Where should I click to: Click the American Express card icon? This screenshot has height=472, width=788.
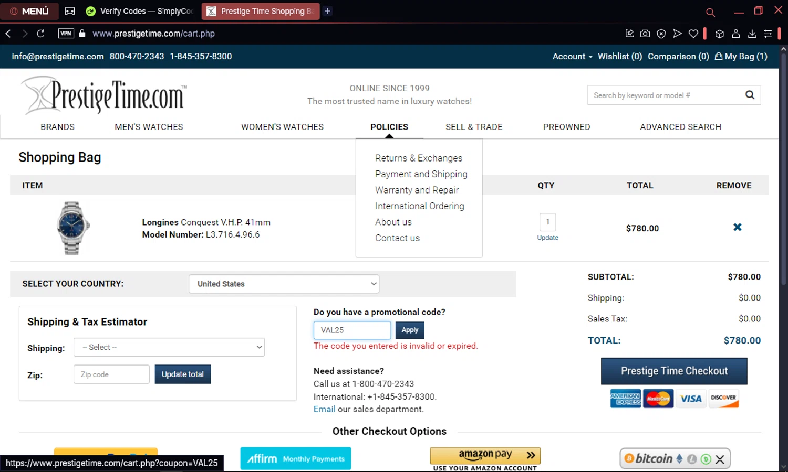(x=625, y=399)
